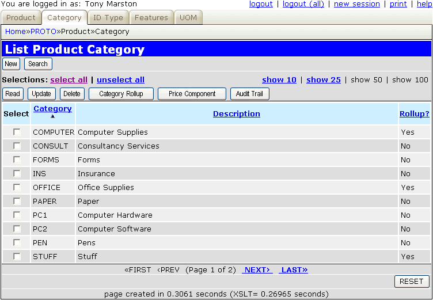Navigate to Home in breadcrumb

(15, 31)
